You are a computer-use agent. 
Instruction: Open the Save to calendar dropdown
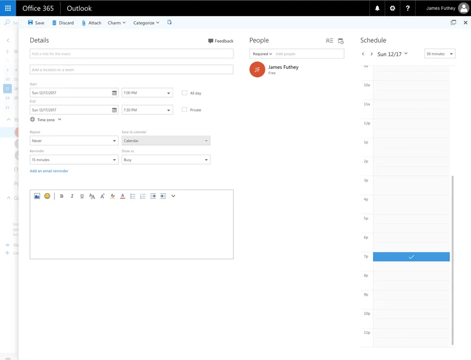[166, 140]
